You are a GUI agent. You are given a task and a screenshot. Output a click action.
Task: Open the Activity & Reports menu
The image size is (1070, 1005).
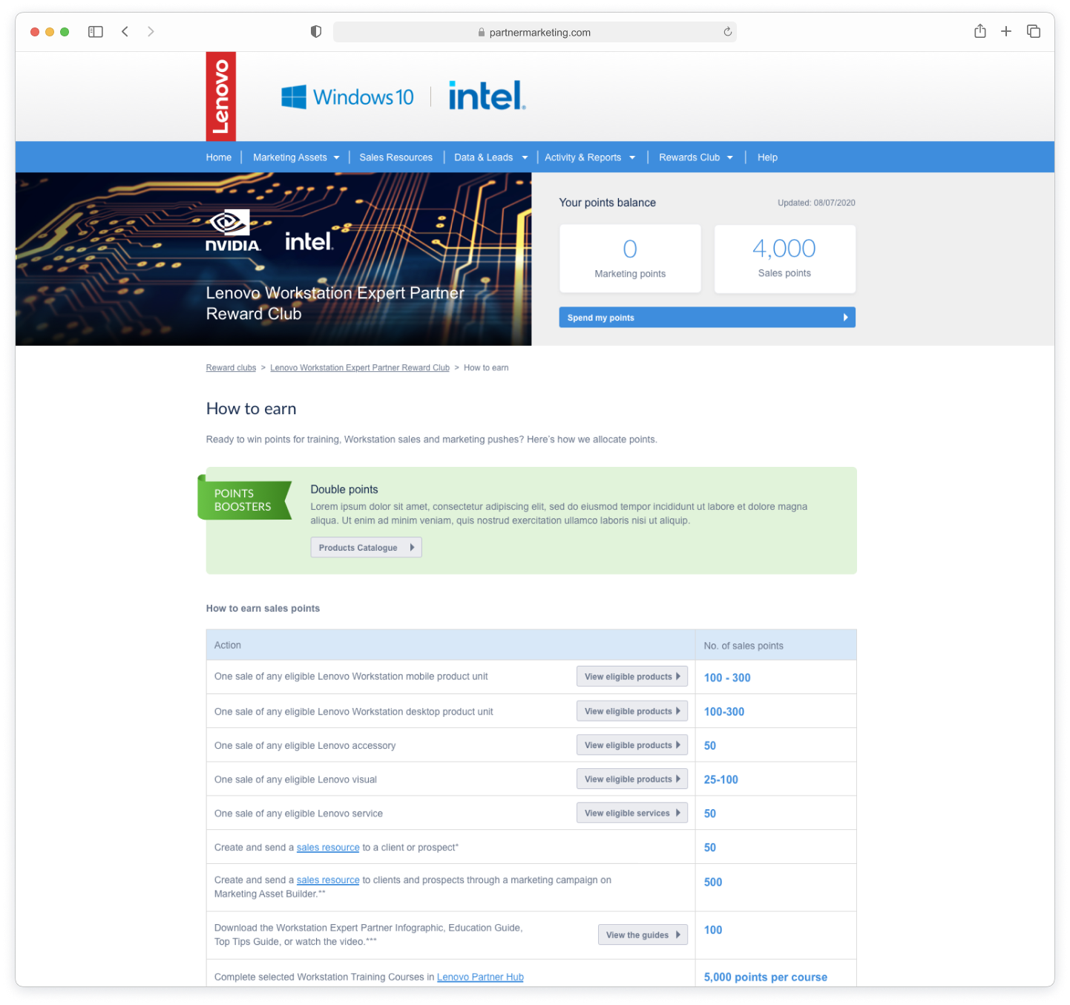589,157
